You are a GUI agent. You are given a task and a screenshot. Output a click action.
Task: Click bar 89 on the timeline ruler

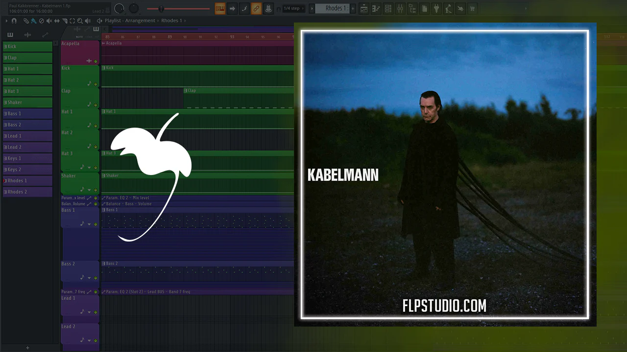click(169, 37)
